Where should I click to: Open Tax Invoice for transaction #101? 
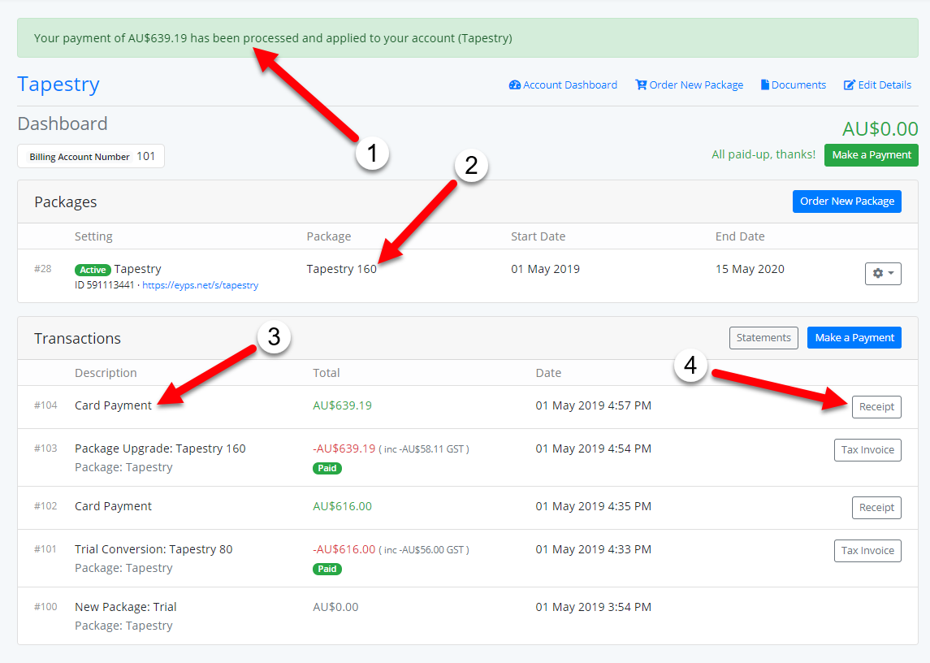point(867,551)
